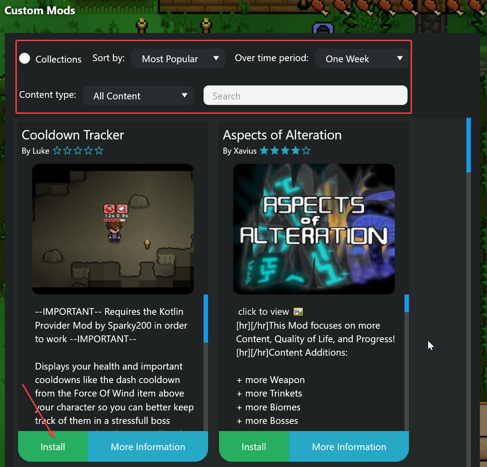The height and width of the screenshot is (467, 487).
Task: View More Information for Aspects of Alteration
Action: pos(349,446)
